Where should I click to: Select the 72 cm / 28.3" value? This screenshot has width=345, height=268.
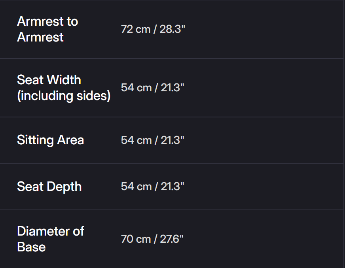[153, 29]
